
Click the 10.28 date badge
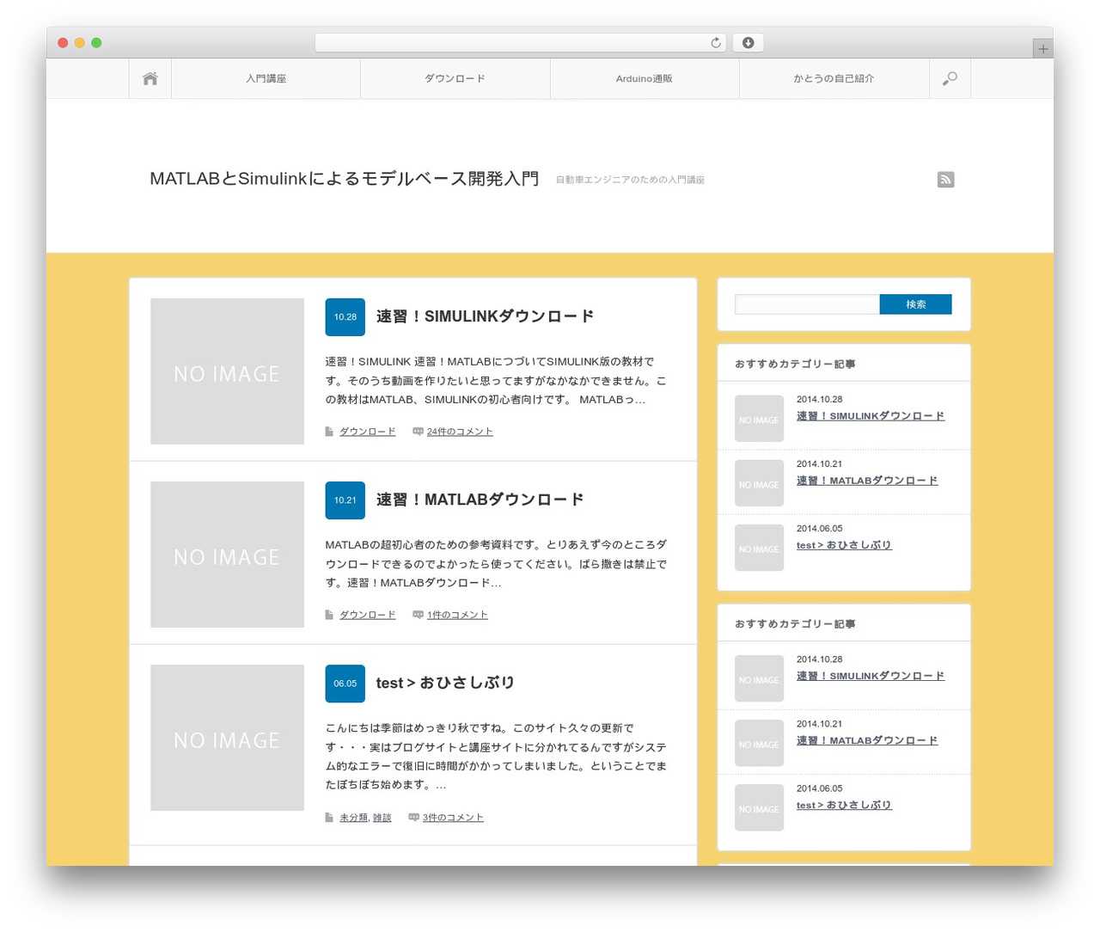(345, 317)
